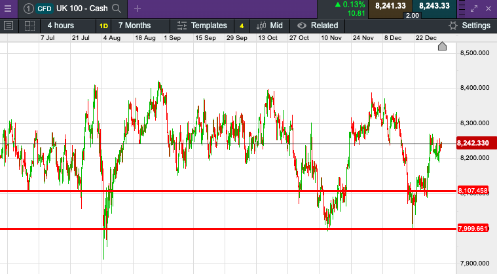
Task: Open the Related instruments menu
Action: pyautogui.click(x=318, y=26)
